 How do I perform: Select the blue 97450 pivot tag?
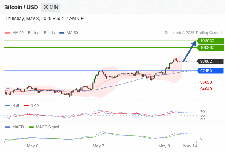[210, 71]
